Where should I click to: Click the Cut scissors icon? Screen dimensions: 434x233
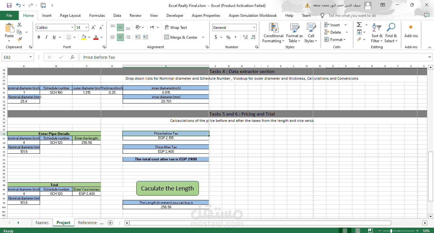click(x=19, y=25)
